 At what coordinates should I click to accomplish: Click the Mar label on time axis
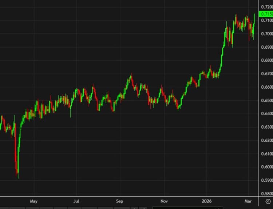(x=248, y=201)
